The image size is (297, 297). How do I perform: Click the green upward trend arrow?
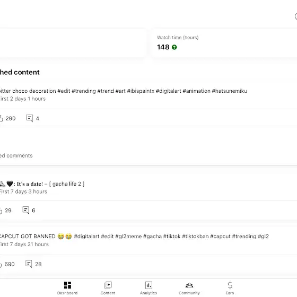click(174, 47)
